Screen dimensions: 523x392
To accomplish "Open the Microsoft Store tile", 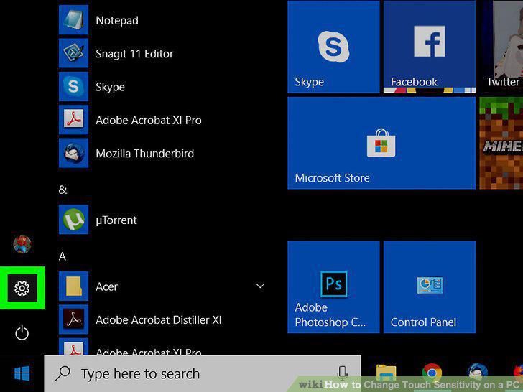I will [x=381, y=143].
